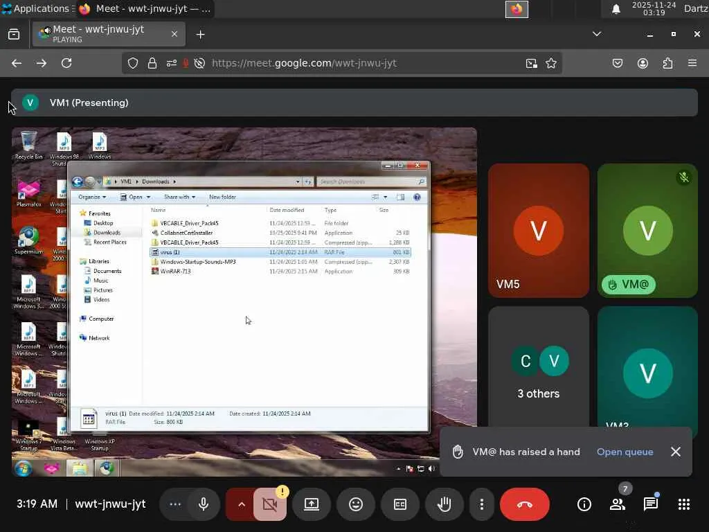Open meeting details info icon
The height and width of the screenshot is (532, 709).
click(584, 504)
